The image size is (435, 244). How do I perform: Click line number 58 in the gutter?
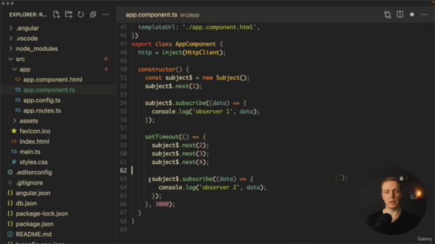(124, 137)
